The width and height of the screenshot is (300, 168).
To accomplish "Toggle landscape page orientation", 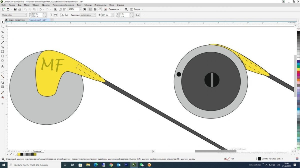I will [x=56, y=15].
